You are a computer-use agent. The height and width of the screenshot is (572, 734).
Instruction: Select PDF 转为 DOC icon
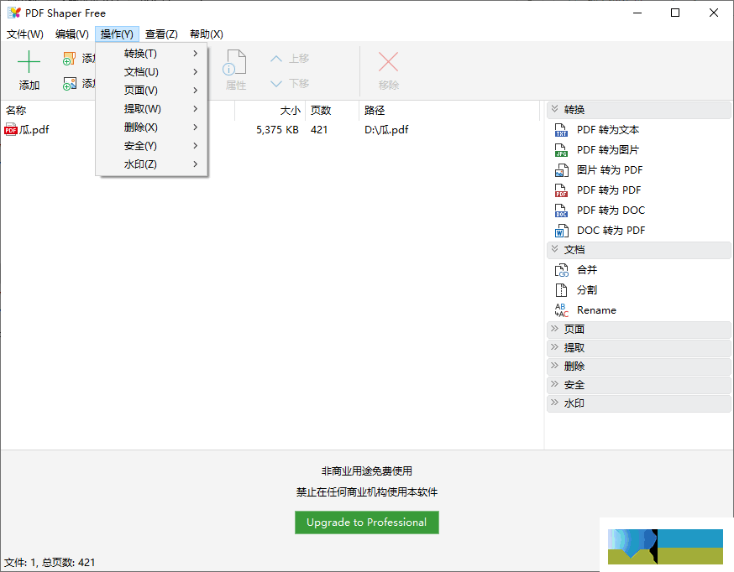coord(561,211)
